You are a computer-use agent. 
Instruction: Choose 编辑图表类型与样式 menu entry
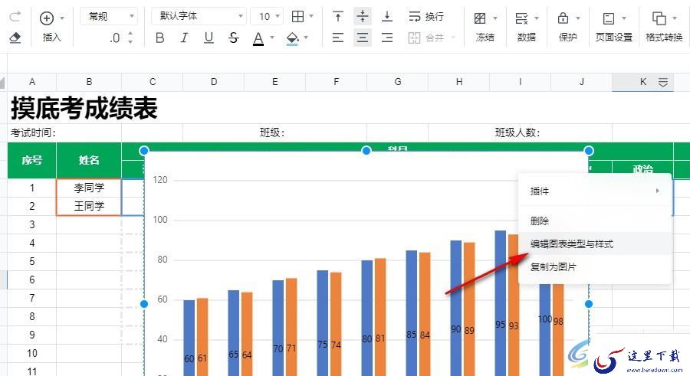click(x=595, y=244)
